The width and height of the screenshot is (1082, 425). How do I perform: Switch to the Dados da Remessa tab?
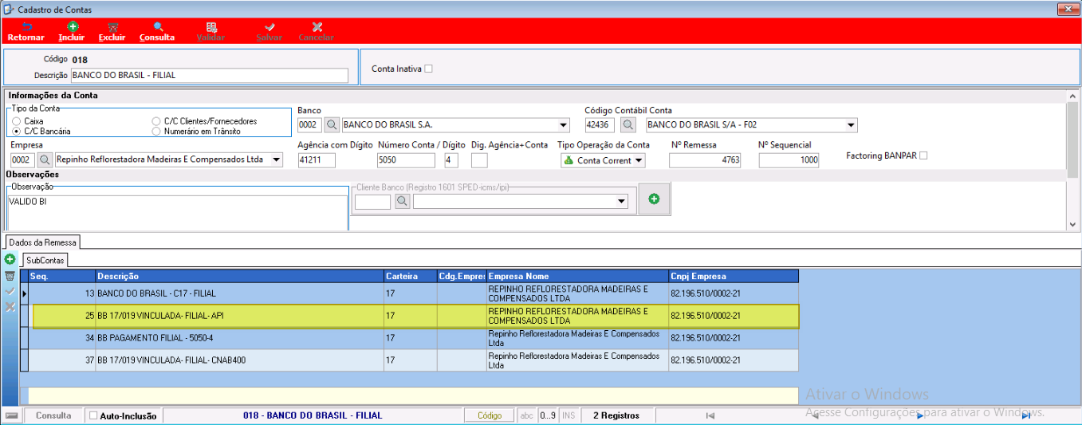coord(43,242)
